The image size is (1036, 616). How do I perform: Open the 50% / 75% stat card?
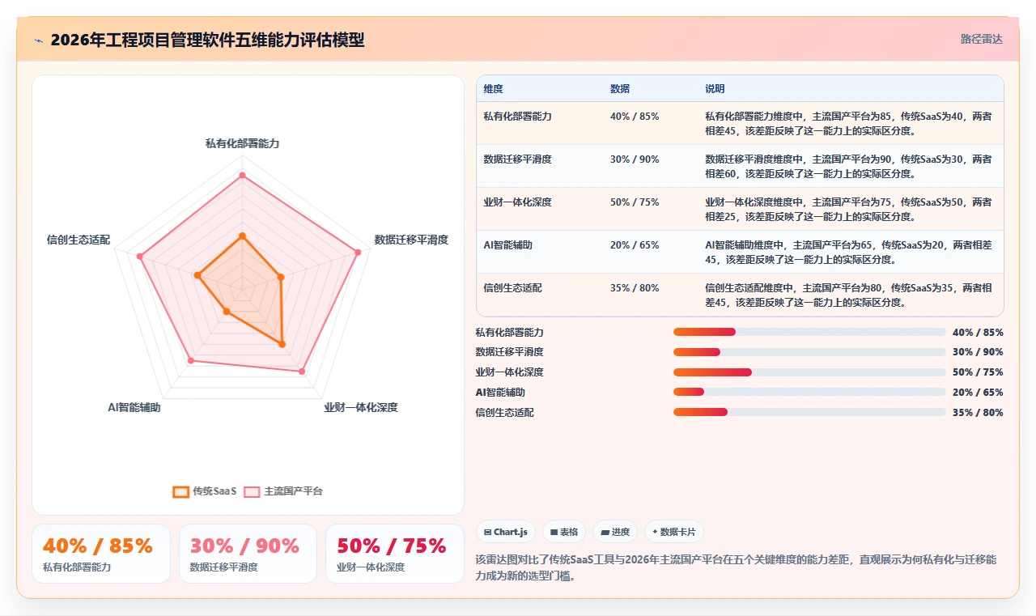coord(395,554)
